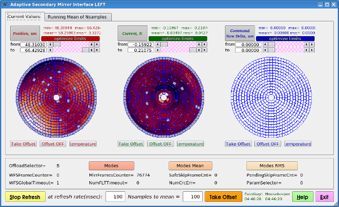Click the Current to slider thumb
This screenshot has width=339, height=207.
(193, 50)
